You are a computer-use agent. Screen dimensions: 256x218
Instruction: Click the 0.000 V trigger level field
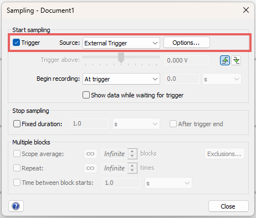coord(187,60)
